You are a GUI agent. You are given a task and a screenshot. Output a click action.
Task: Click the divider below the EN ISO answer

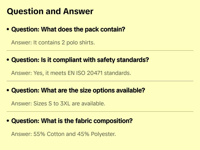(100, 81)
